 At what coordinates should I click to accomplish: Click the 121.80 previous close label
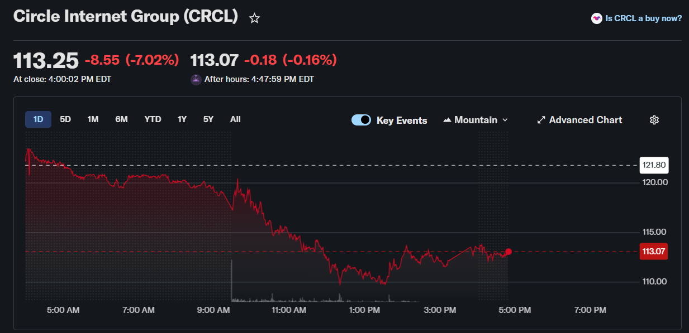(654, 165)
